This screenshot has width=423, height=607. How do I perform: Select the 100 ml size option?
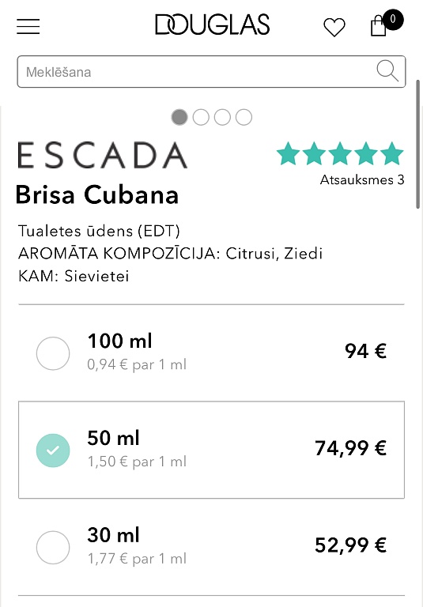(x=212, y=353)
